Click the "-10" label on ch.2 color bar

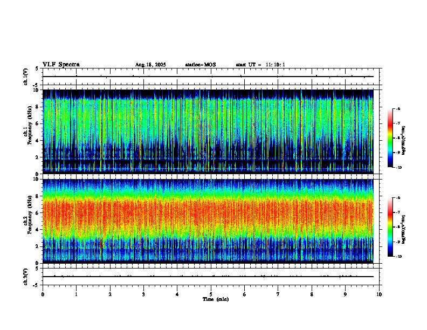click(x=398, y=257)
